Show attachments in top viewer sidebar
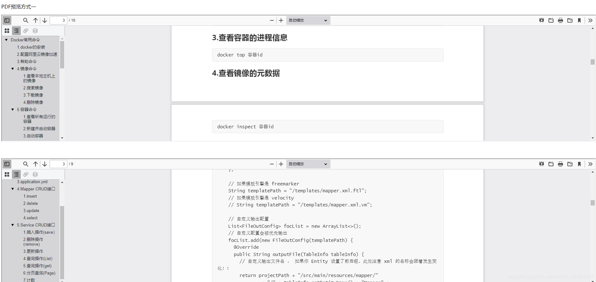This screenshot has width=596, height=282. coord(26,31)
